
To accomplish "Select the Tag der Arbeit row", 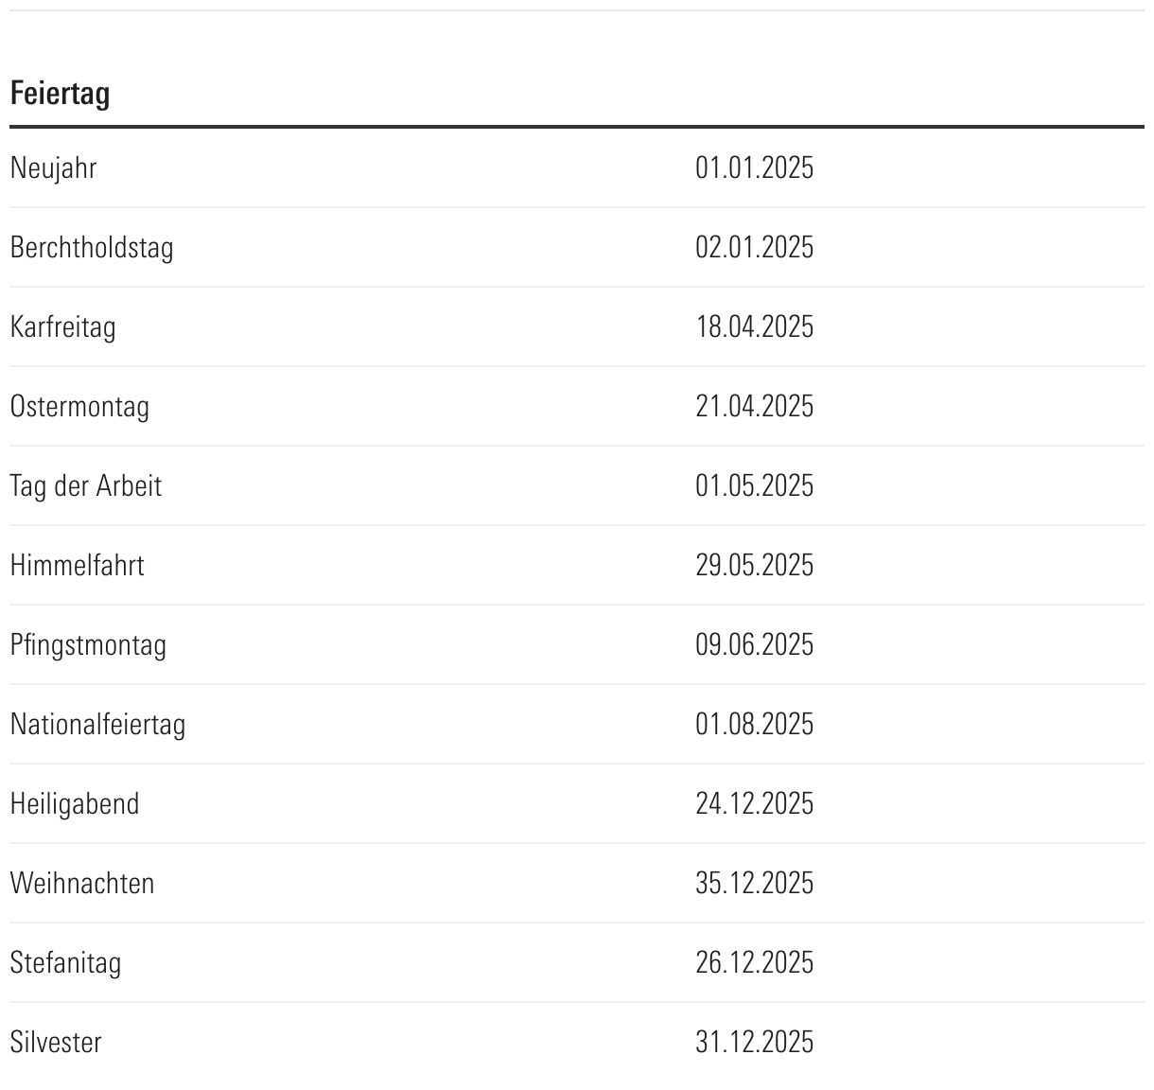I will point(86,486).
